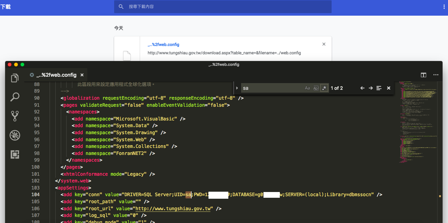Click the 'appSettings' tag on line 103

pyautogui.click(x=73, y=188)
